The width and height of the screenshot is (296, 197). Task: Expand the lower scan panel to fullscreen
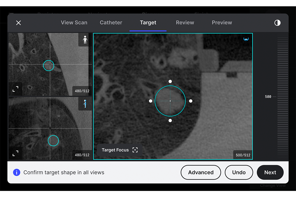tap(16, 153)
